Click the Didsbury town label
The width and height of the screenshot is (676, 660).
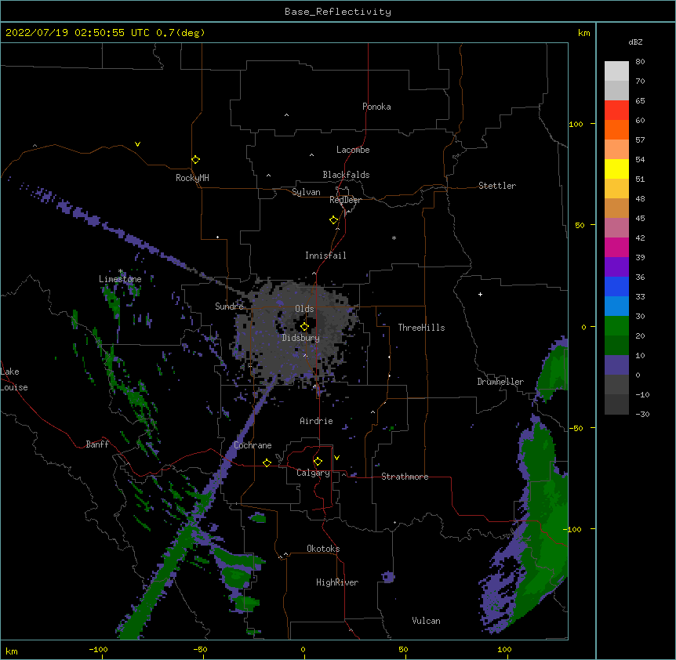point(301,338)
